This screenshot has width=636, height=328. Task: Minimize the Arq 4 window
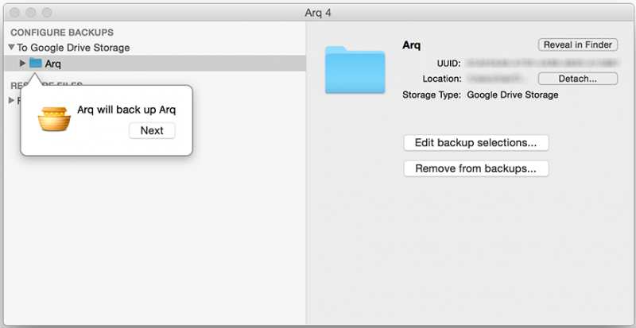pos(29,14)
